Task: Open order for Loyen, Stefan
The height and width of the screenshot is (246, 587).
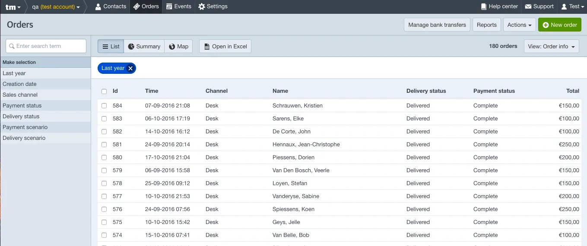Action: (x=290, y=183)
